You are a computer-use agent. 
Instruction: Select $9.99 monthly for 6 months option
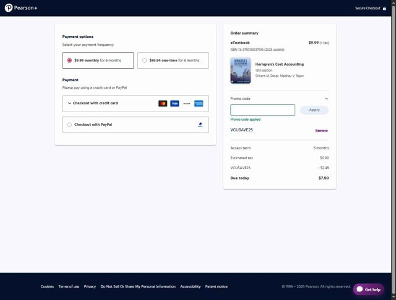click(98, 61)
